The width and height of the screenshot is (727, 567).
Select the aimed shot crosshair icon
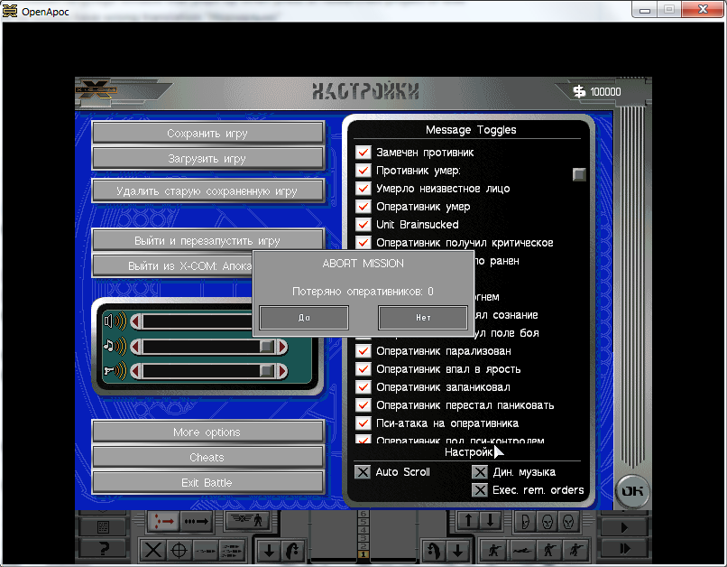(179, 550)
